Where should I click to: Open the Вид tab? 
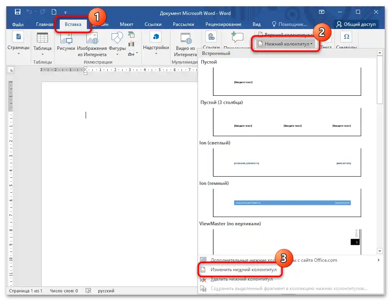point(256,24)
